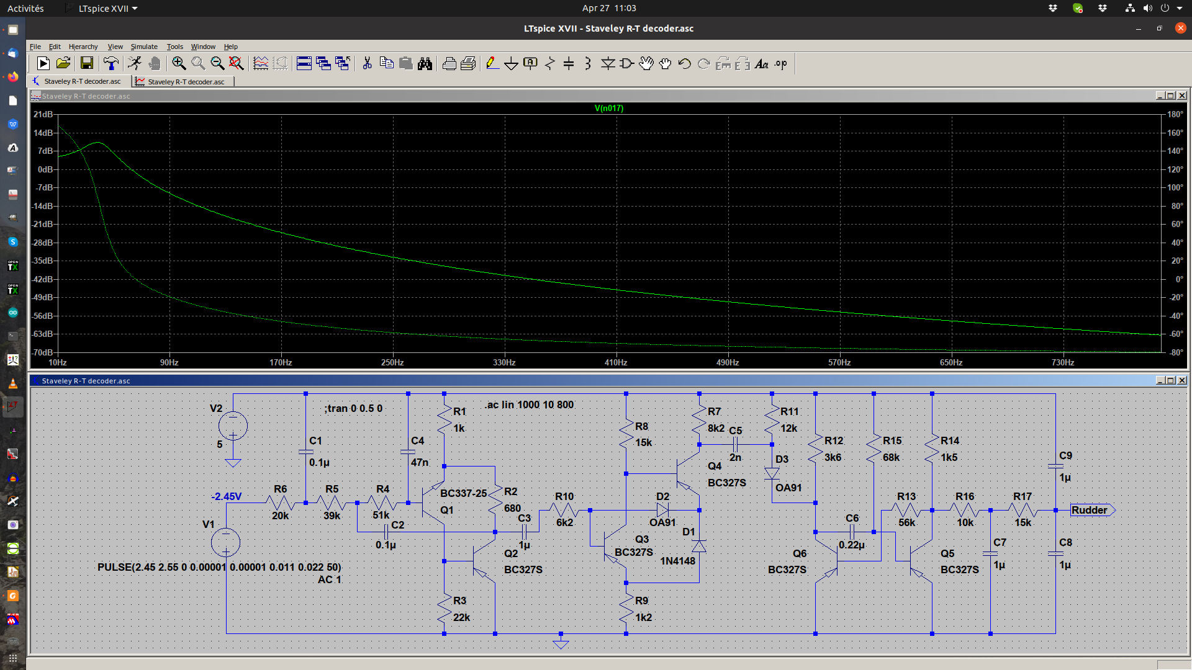This screenshot has height=670, width=1192.
Task: Click the Zoom In magnifier icon
Action: click(x=179, y=63)
